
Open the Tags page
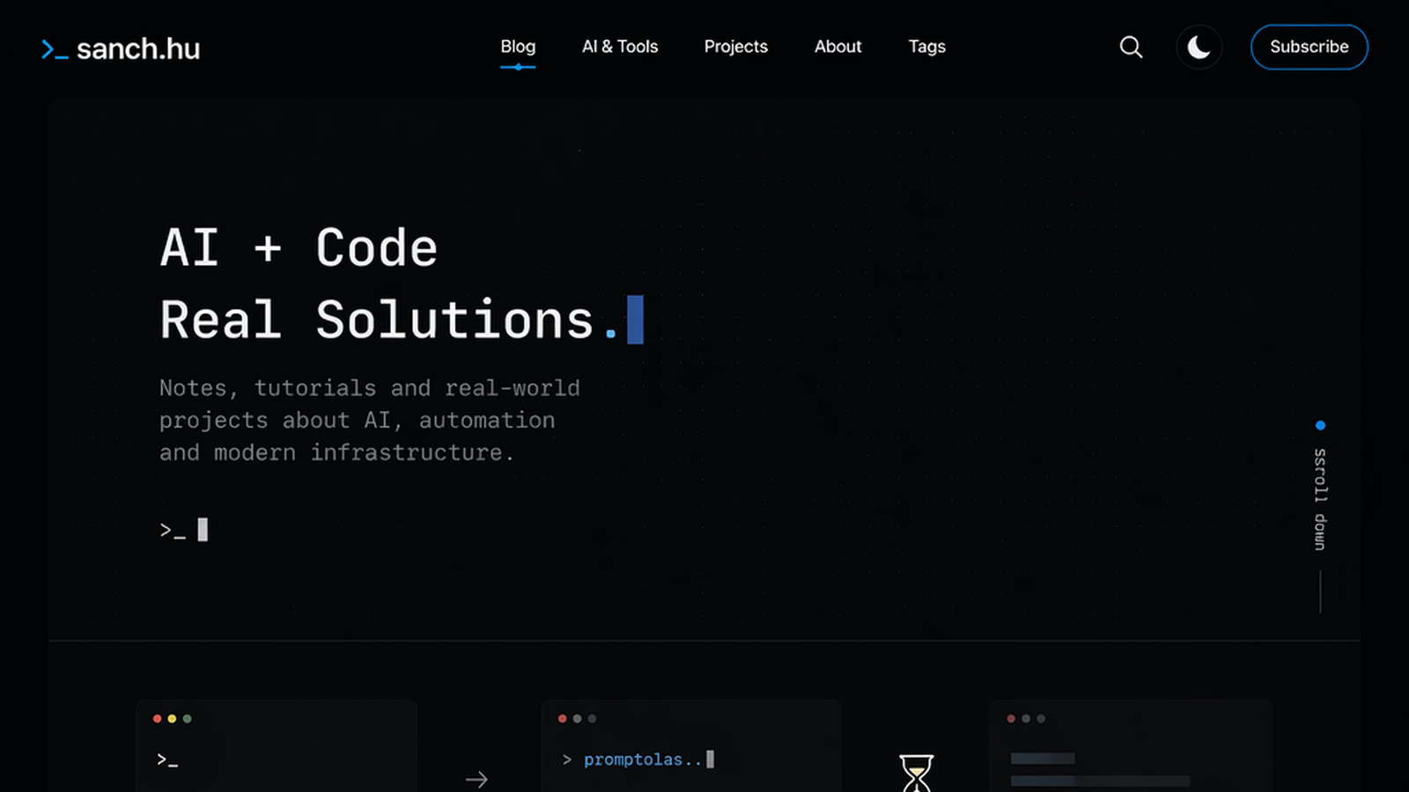[x=926, y=48]
